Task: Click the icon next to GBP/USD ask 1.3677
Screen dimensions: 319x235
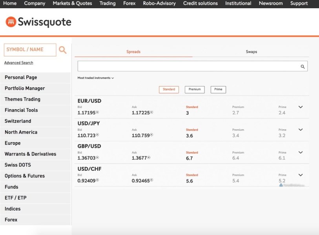Action: (149, 158)
